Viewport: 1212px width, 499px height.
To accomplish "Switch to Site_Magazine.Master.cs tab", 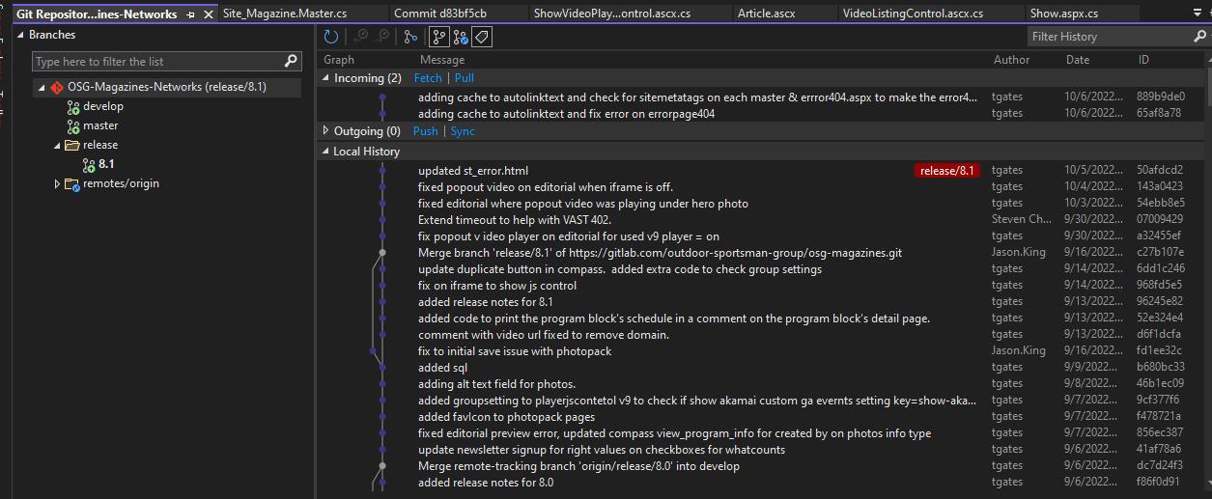I will coord(285,14).
